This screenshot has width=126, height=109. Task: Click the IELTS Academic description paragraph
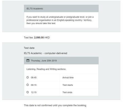tap(60, 20)
